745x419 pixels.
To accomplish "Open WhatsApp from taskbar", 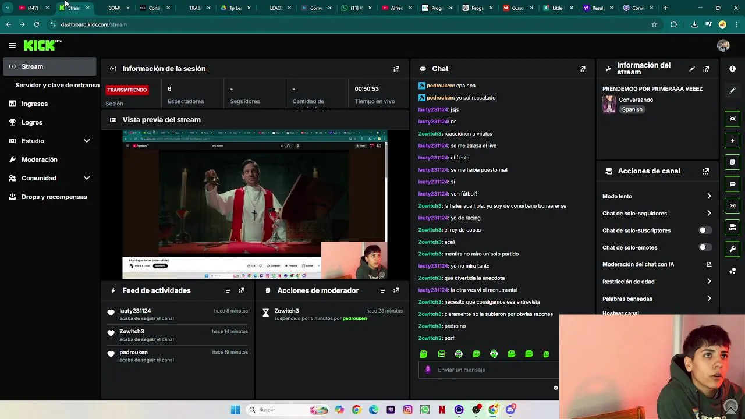I will point(424,410).
